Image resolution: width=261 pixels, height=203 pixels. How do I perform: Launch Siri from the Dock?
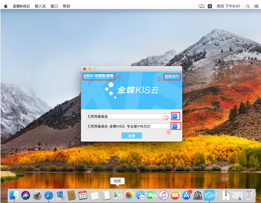pos(26,195)
